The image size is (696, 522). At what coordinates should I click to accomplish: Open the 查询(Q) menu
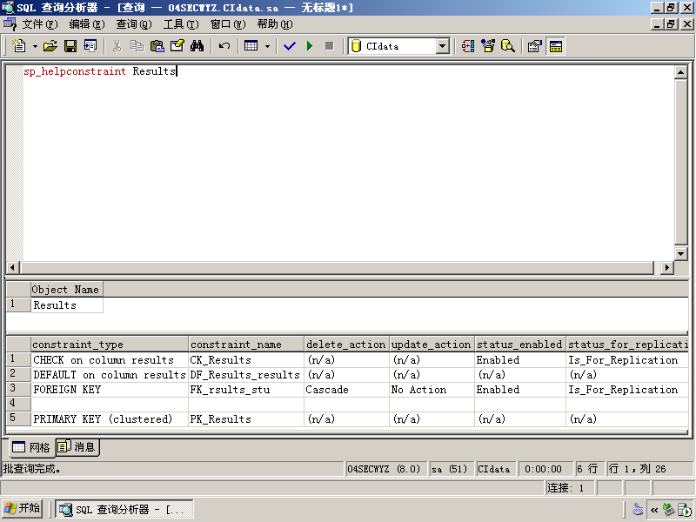[134, 24]
